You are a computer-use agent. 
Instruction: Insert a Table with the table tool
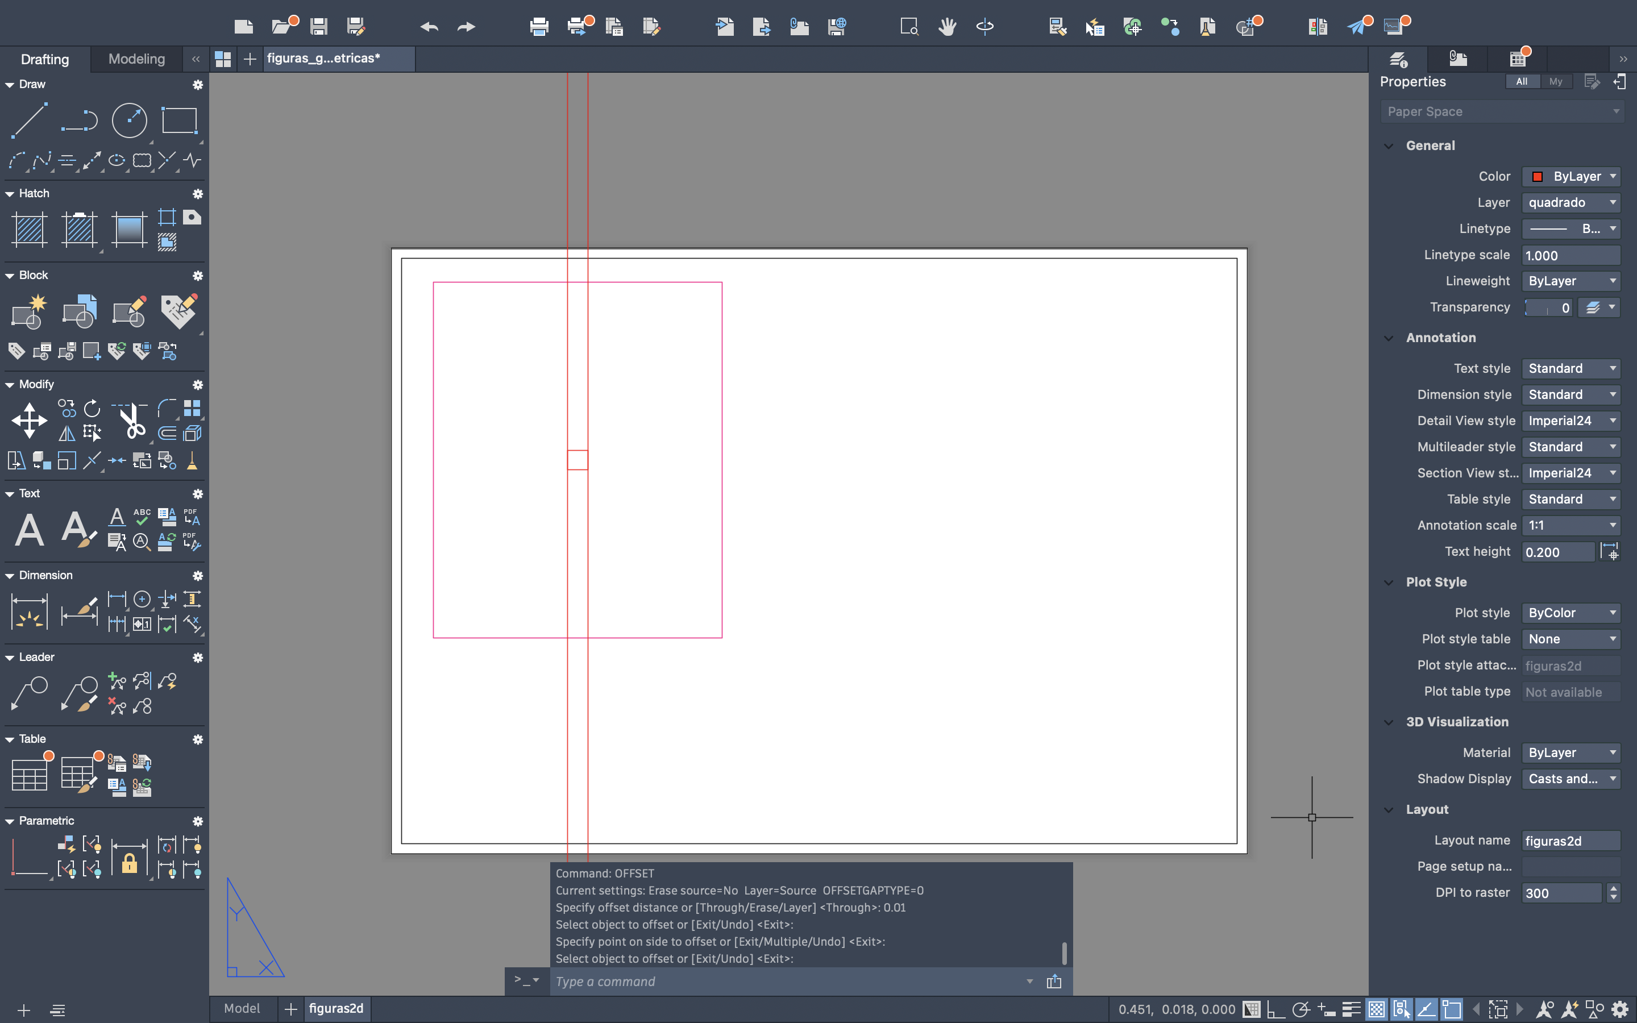[29, 775]
